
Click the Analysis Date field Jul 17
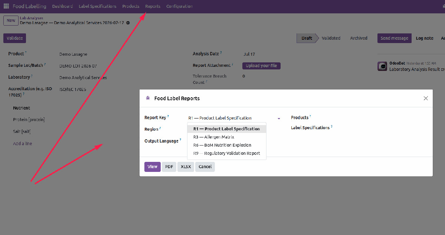pyautogui.click(x=249, y=54)
